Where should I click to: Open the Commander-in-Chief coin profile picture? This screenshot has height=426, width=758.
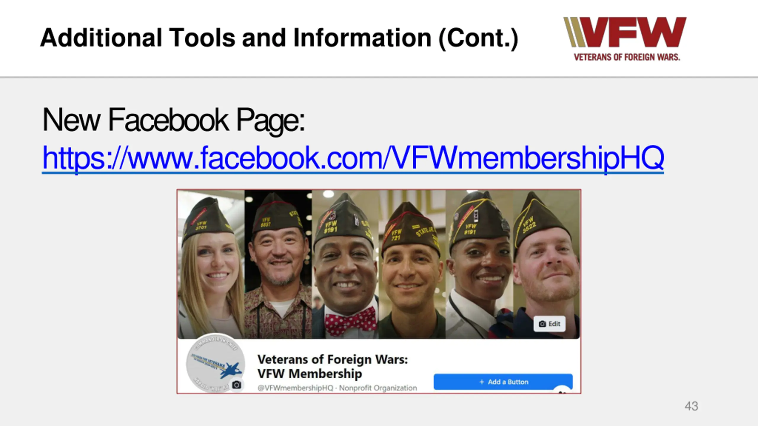point(215,363)
